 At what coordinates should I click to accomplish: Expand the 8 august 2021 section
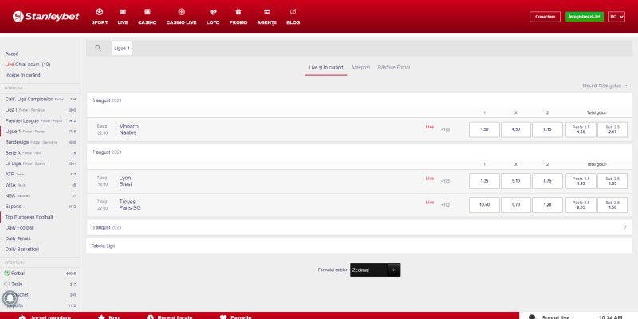click(359, 227)
